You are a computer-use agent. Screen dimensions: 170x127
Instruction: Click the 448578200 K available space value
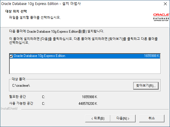point(88,104)
